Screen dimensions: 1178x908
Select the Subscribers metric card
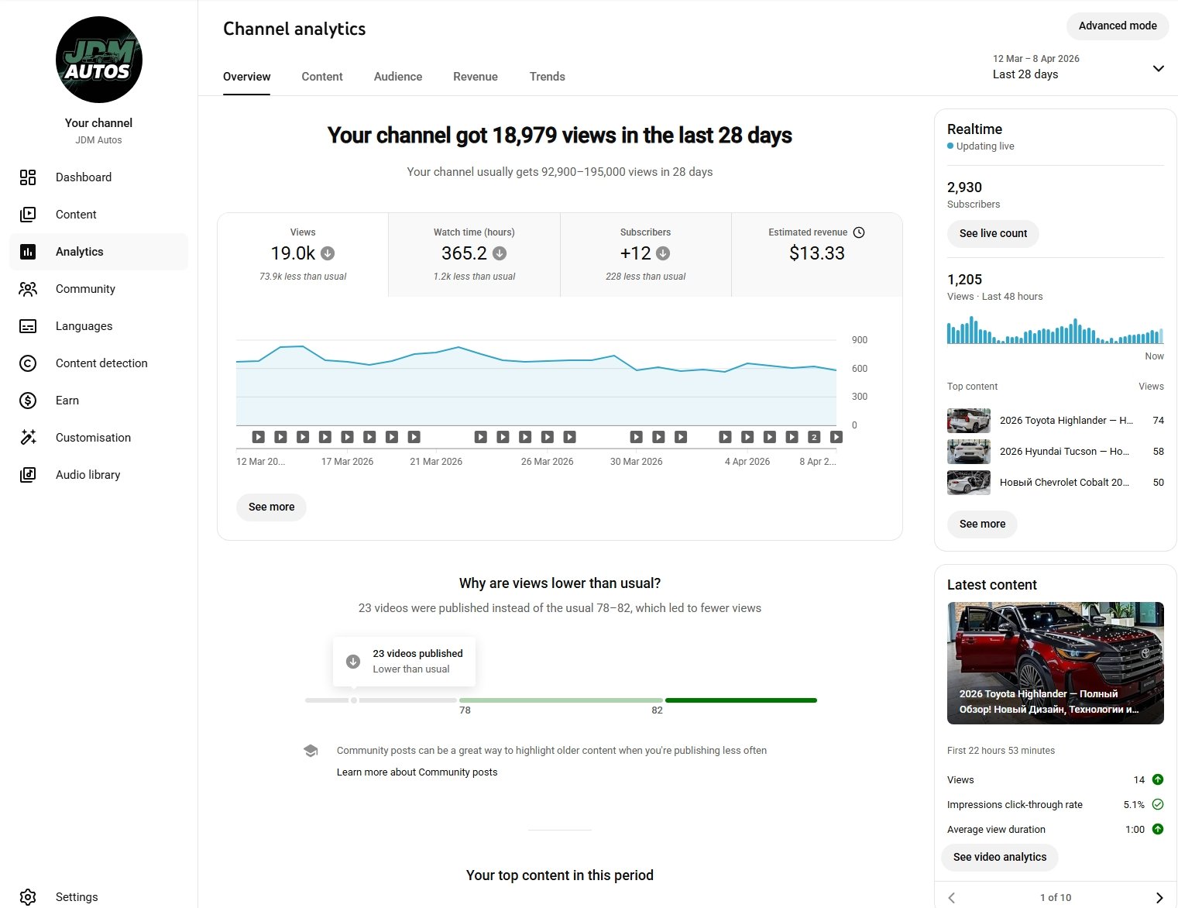click(x=645, y=254)
